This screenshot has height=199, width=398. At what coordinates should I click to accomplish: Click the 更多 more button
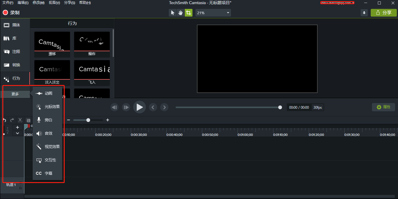15,94
